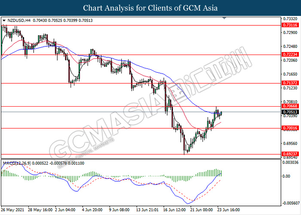Viewport: 301px width, 215px height.
Task: Click the chart shift triangle marker at top
Action: tap(224, 18)
